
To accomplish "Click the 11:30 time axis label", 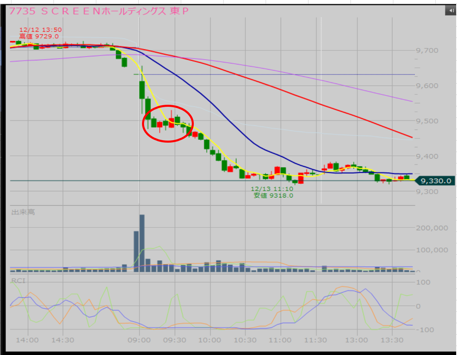I will [316, 340].
